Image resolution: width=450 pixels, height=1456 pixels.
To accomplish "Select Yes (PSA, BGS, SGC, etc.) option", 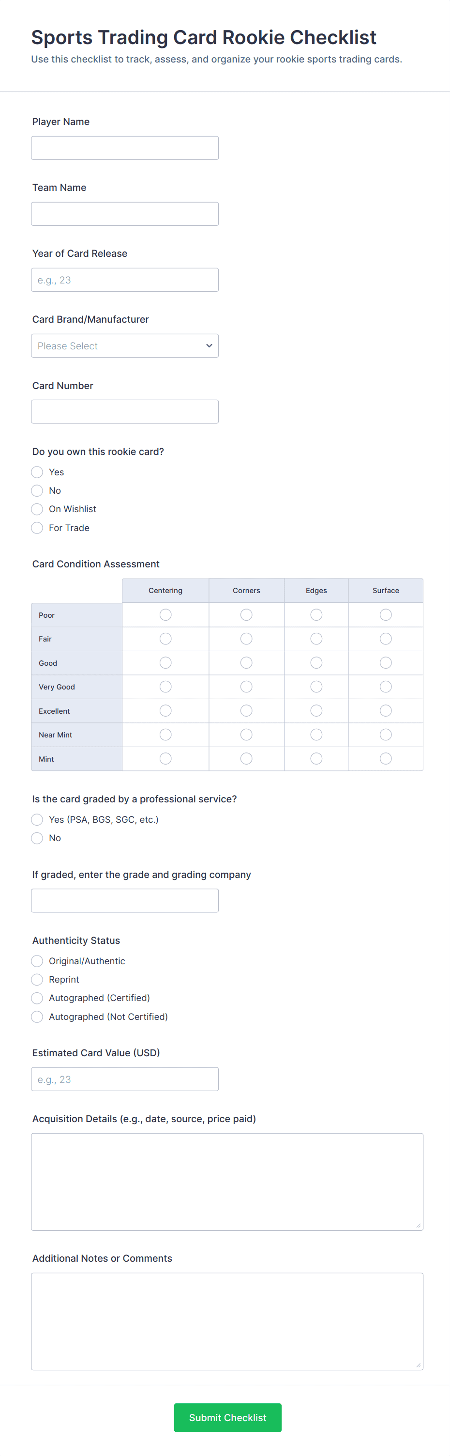I will [37, 819].
